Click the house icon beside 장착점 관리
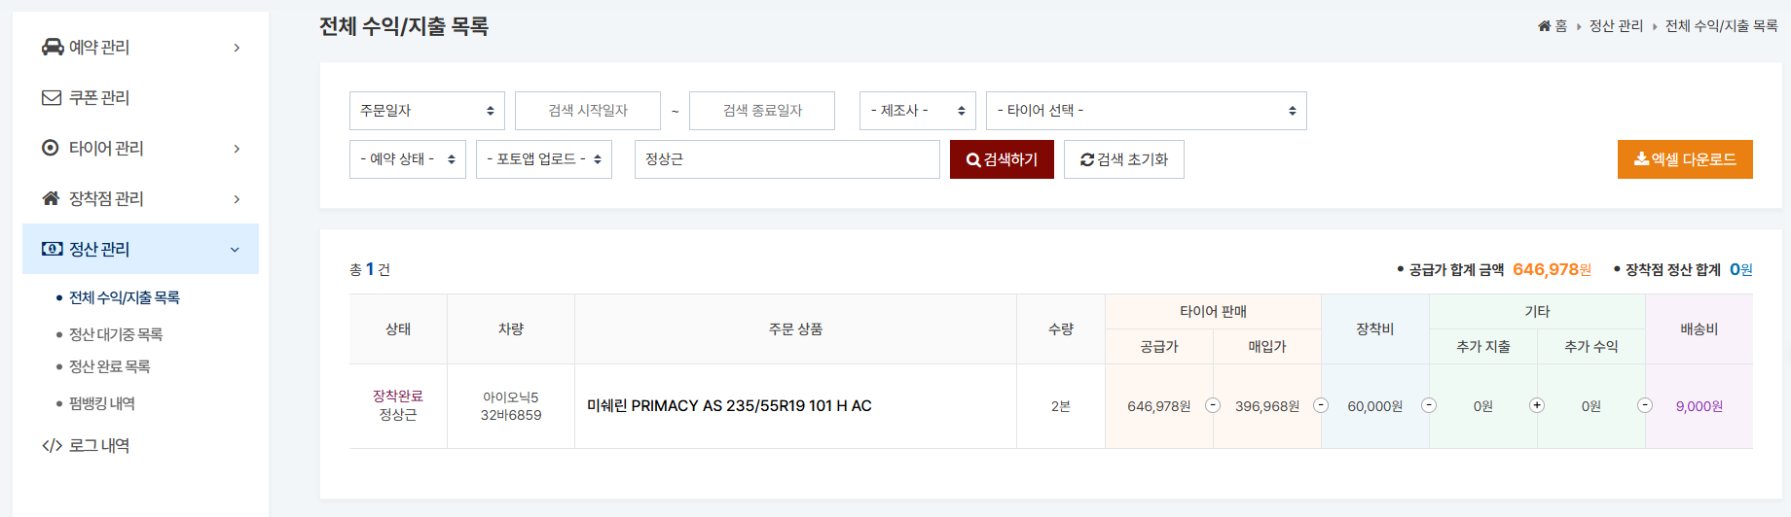Viewport: 1791px width, 517px height. click(x=51, y=198)
